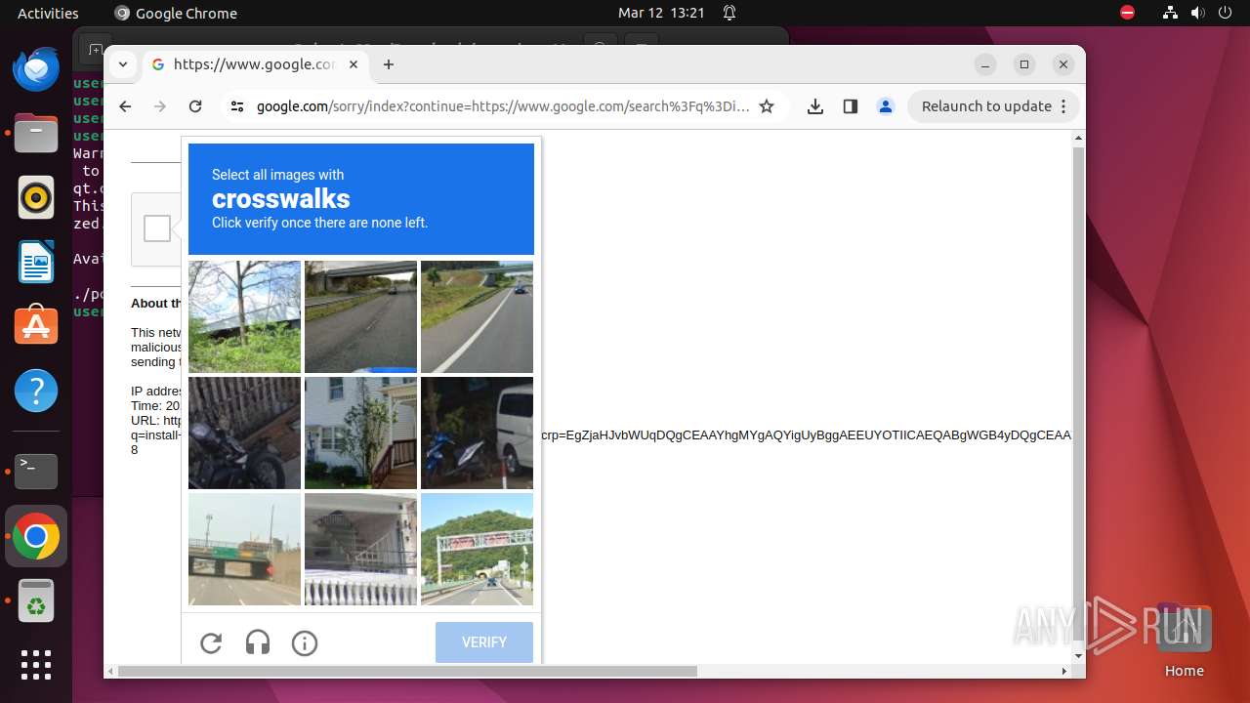Open system volume tray icon
The image size is (1250, 703).
coord(1199,13)
